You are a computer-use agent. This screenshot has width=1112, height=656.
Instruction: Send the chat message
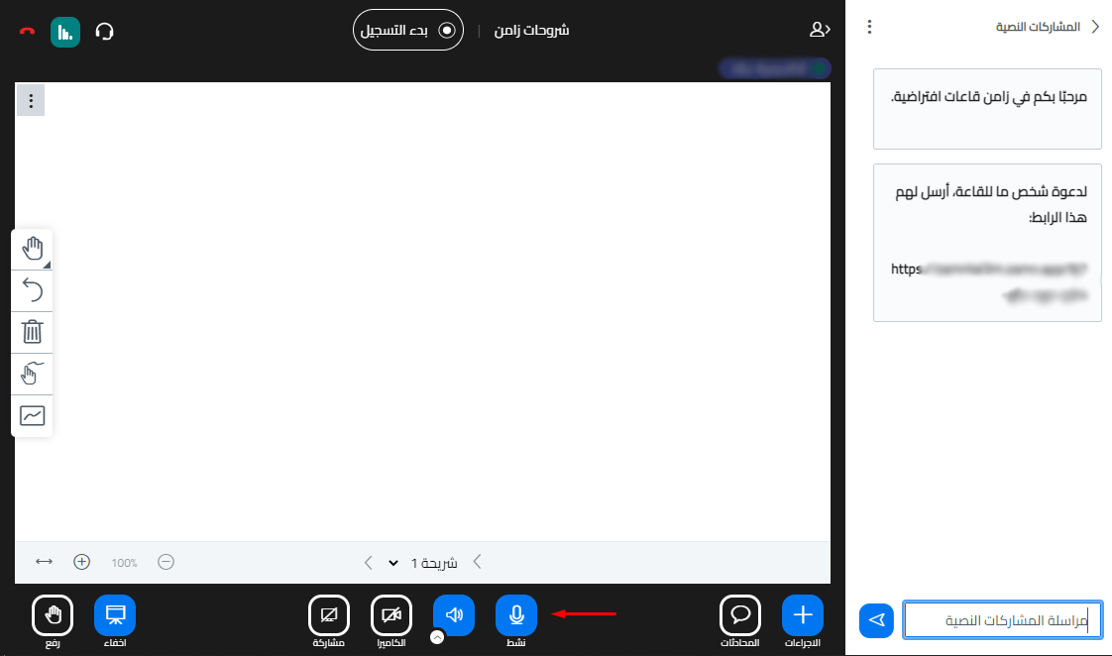tap(876, 620)
